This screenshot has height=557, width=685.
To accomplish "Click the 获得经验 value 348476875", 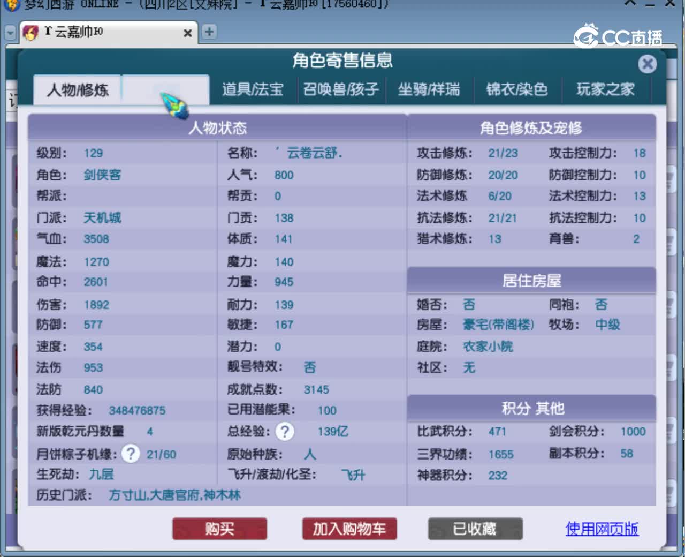I will coord(137,411).
